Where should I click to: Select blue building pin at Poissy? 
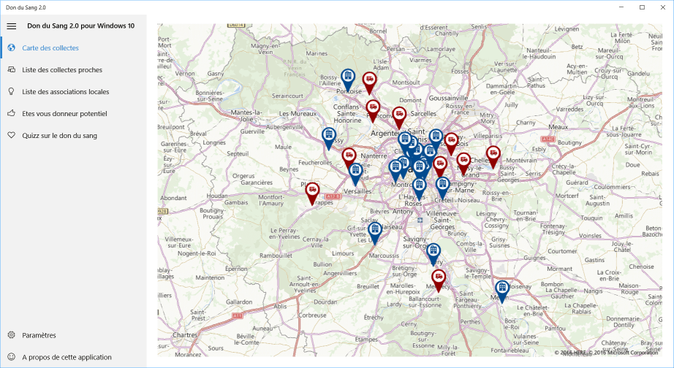(x=329, y=137)
